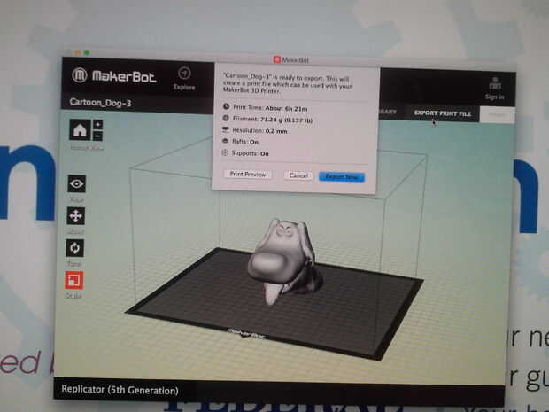Click the Print Time clock icon
Viewport: 549px width, 412px height.
point(226,106)
